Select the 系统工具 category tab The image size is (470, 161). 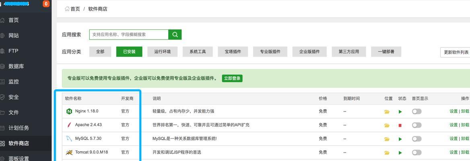[198, 52]
